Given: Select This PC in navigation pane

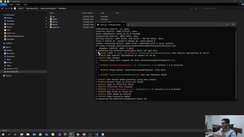Looking at the screenshot, I should coord(8,47).
